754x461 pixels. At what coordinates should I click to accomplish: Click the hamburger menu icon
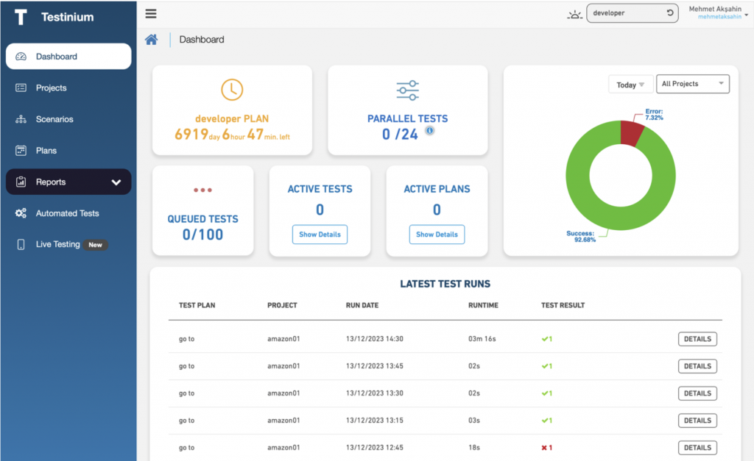[x=151, y=13]
